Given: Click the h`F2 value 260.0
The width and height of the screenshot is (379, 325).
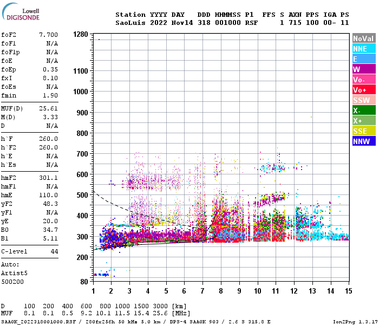Looking at the screenshot, I should [49, 148].
